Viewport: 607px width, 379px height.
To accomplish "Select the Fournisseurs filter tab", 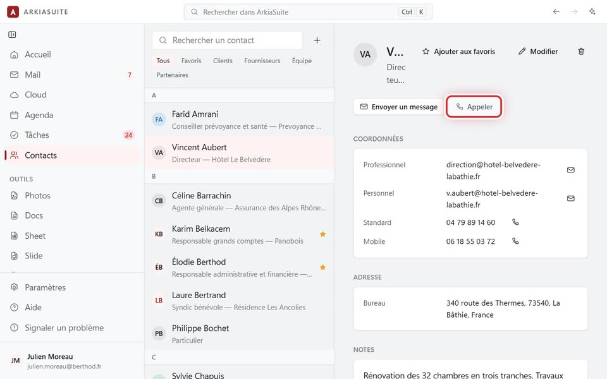I will tap(262, 61).
